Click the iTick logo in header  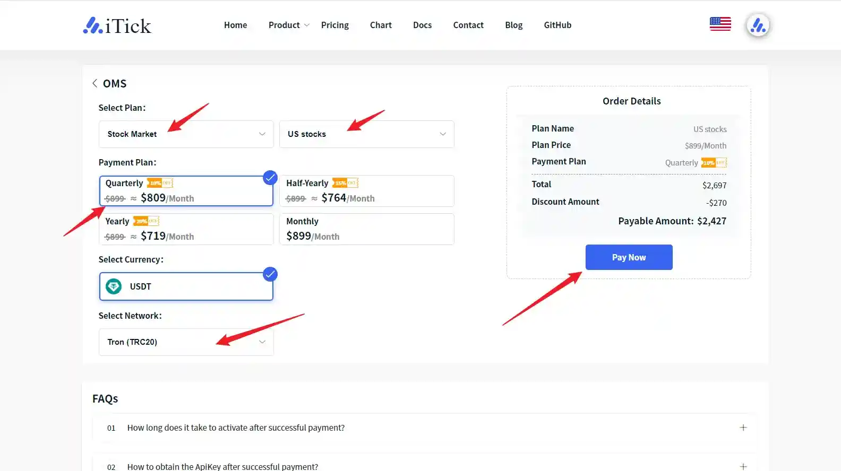pos(117,25)
